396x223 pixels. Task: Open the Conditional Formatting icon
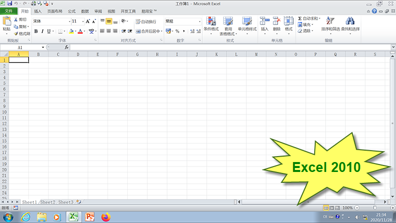coord(211,21)
